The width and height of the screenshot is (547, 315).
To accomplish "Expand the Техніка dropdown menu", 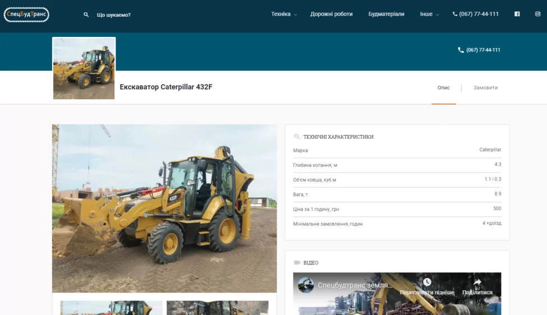I will coord(284,14).
